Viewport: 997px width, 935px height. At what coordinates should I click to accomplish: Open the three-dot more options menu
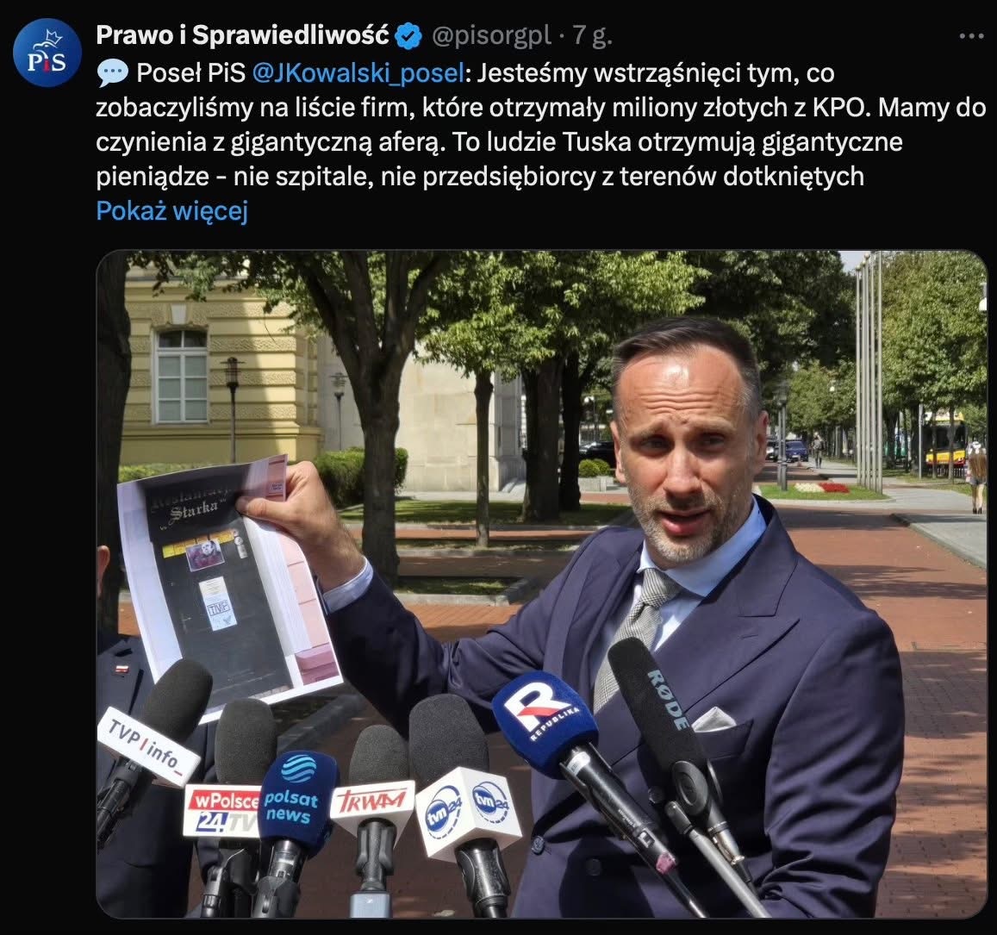point(971,36)
